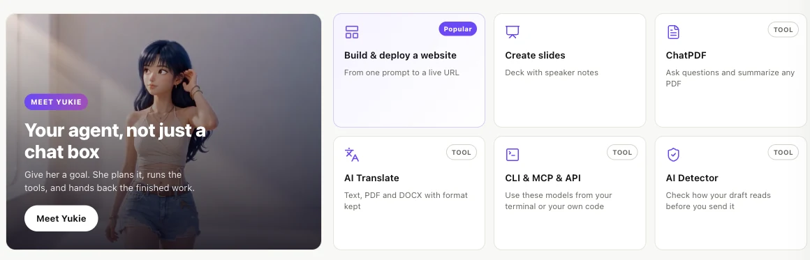Click the presentation slides icon
This screenshot has height=260, width=810.
click(513, 32)
